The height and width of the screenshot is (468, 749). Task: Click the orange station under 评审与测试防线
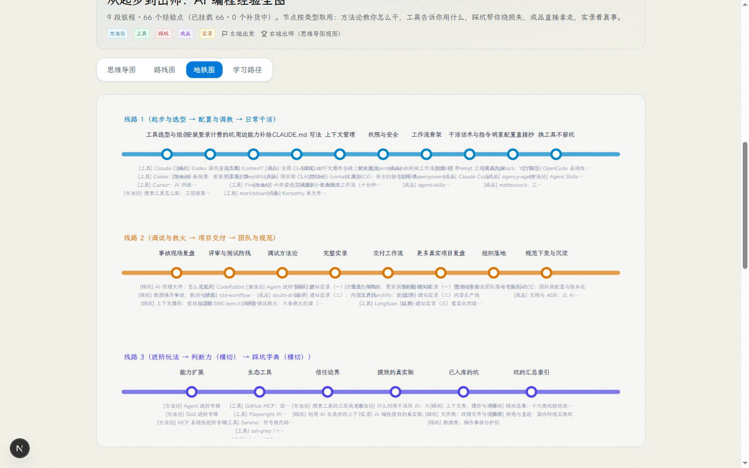click(229, 273)
